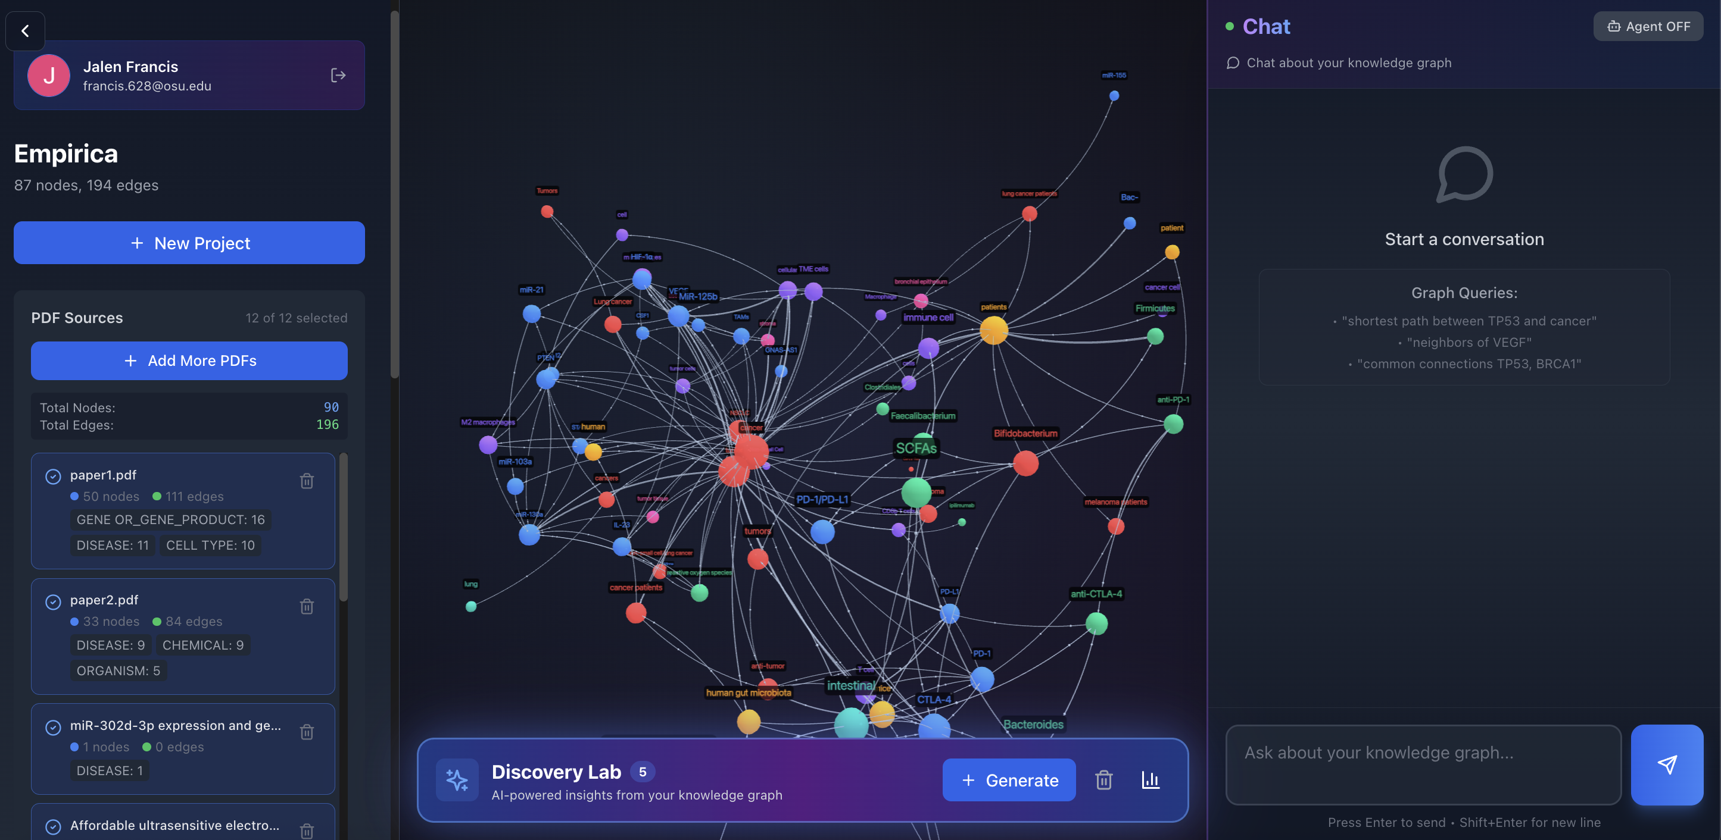1721x840 pixels.
Task: Click the back arrow button
Action: (x=25, y=31)
